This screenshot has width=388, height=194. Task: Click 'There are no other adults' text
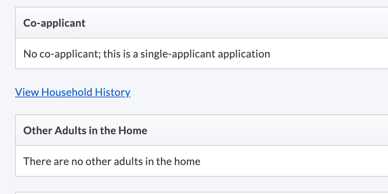coord(112,162)
